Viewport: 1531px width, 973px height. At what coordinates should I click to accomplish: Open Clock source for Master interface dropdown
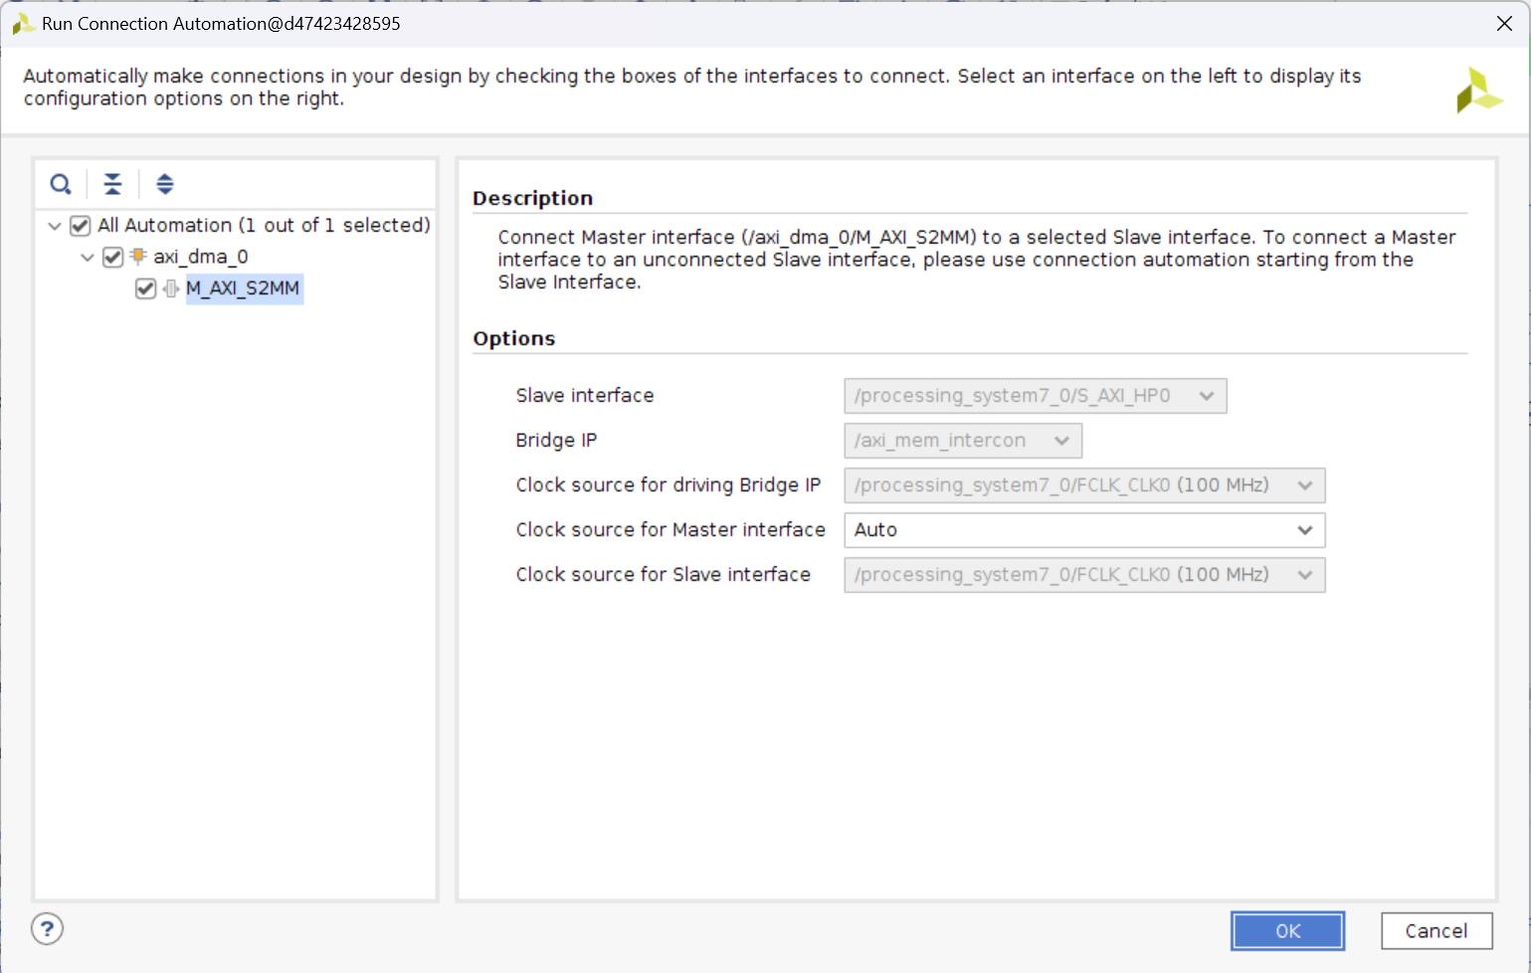tap(1084, 530)
